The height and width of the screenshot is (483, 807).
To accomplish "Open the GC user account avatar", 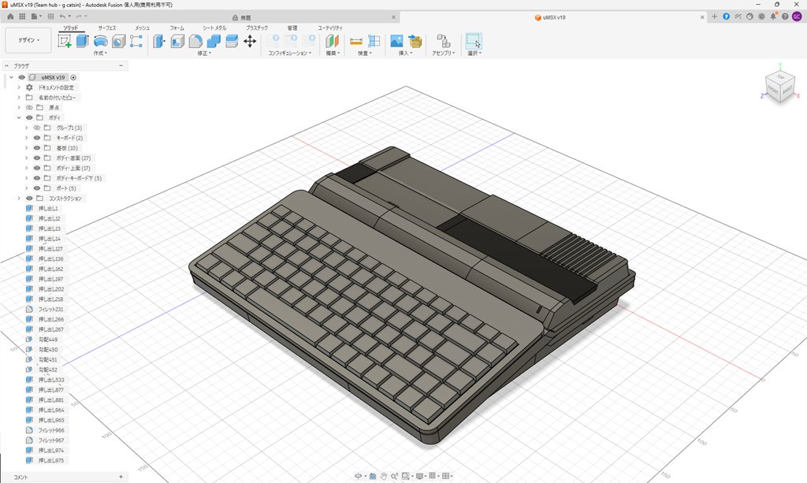I will tap(797, 17).
